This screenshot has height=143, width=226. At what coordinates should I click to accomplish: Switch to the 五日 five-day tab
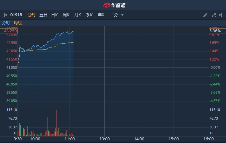point(43,15)
